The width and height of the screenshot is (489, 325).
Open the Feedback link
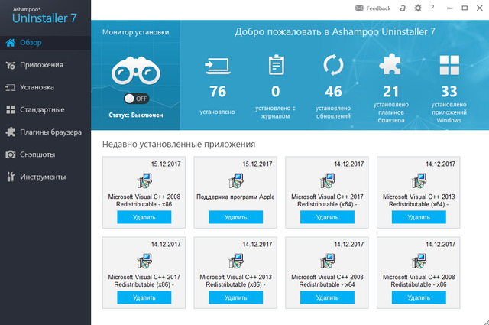[x=373, y=8]
